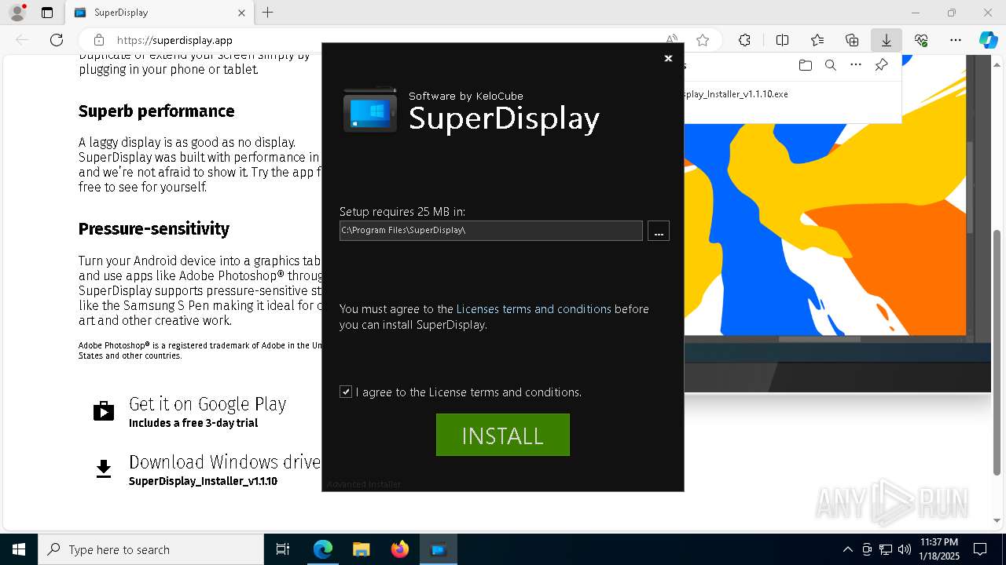
Task: Refresh the Edge browser page
Action: (x=57, y=40)
